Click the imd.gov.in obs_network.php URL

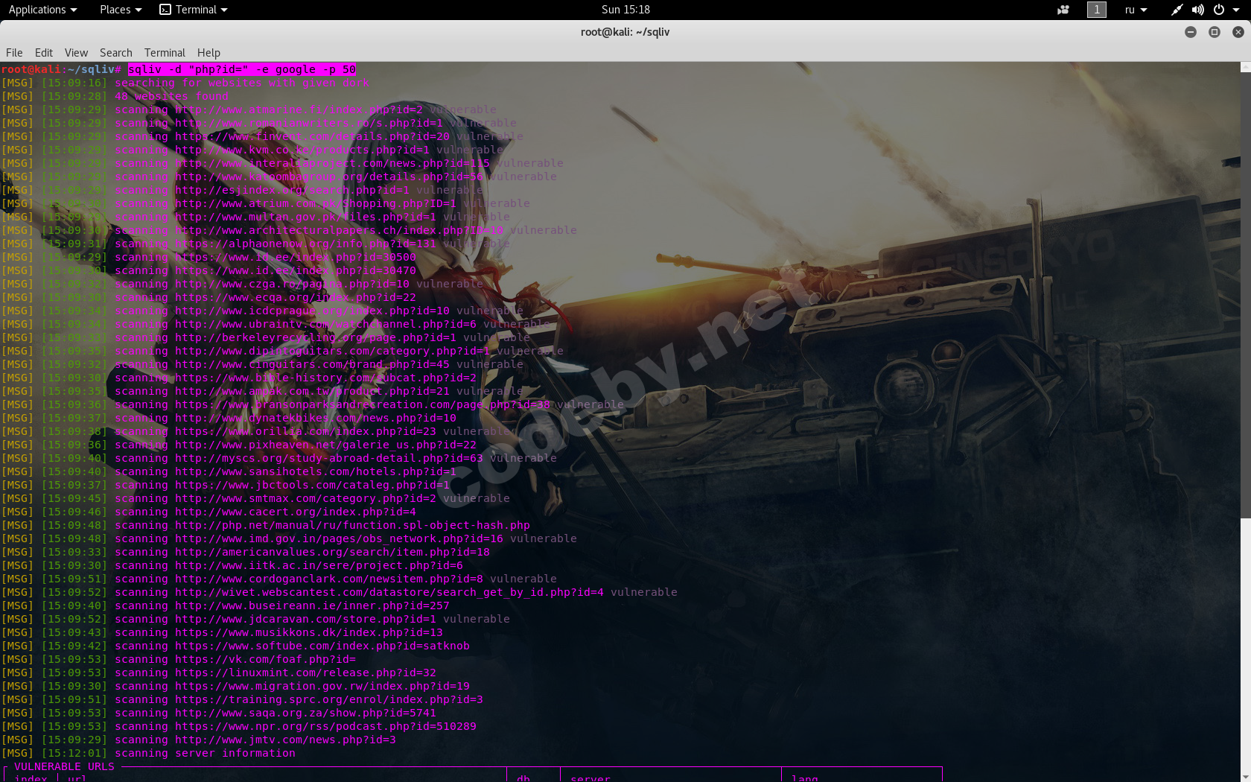(x=339, y=538)
